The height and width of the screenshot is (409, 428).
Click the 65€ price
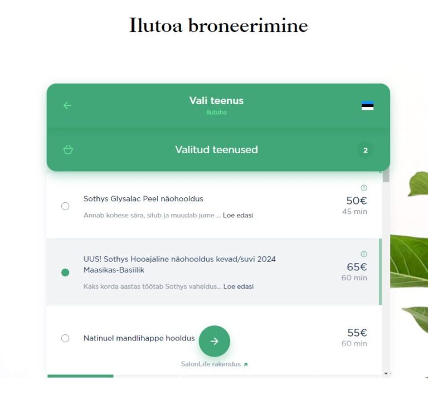[357, 267]
